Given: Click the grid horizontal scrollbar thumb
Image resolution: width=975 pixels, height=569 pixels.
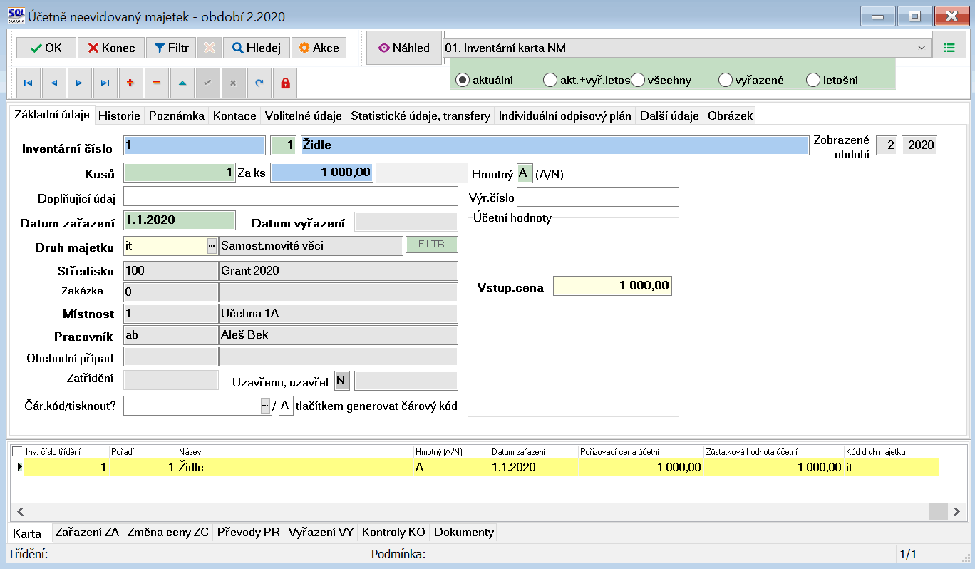Looking at the screenshot, I should 939,511.
